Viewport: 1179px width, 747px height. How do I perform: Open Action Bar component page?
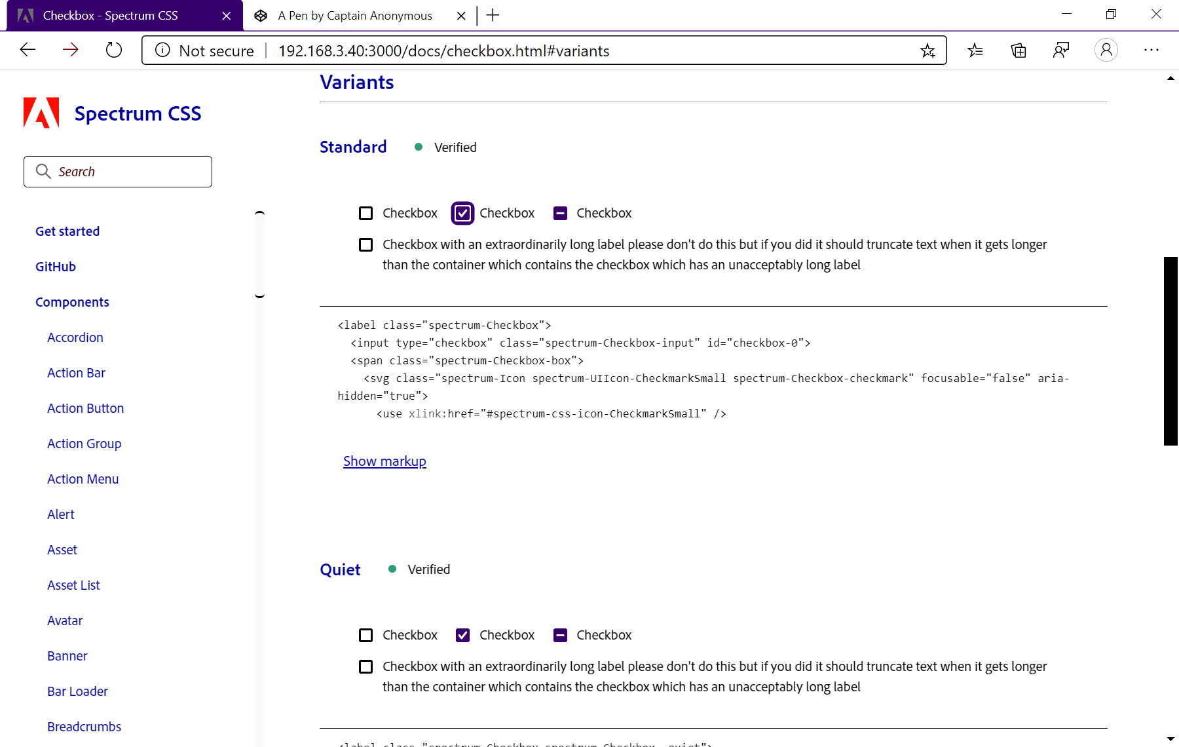click(x=76, y=373)
